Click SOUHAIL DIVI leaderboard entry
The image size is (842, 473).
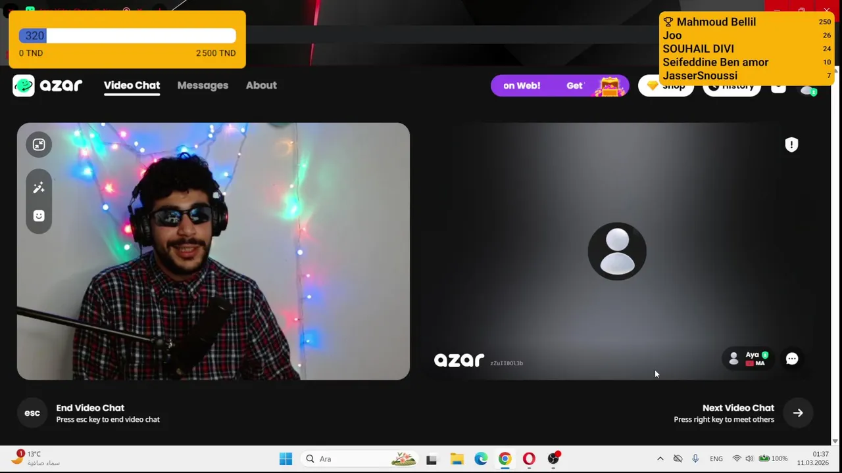698,49
